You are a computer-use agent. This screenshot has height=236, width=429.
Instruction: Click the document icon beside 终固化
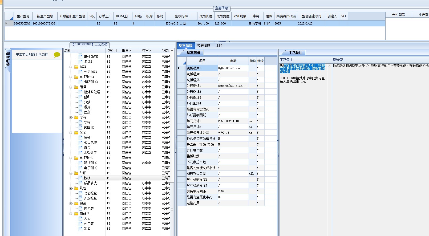[80, 127]
